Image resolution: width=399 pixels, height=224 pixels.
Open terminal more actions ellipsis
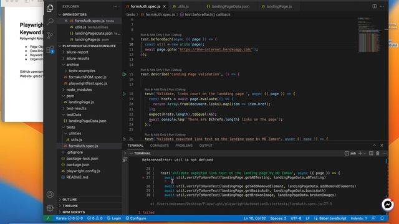click(x=384, y=154)
